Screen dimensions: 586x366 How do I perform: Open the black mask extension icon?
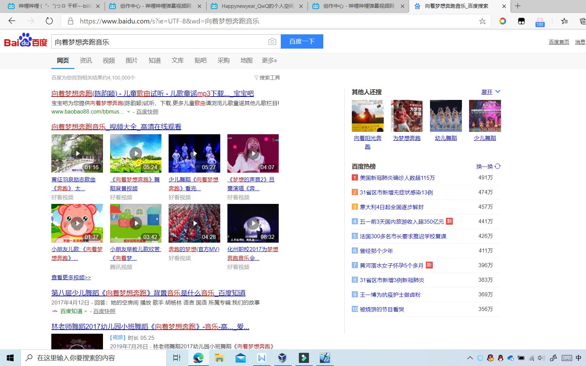[521, 21]
